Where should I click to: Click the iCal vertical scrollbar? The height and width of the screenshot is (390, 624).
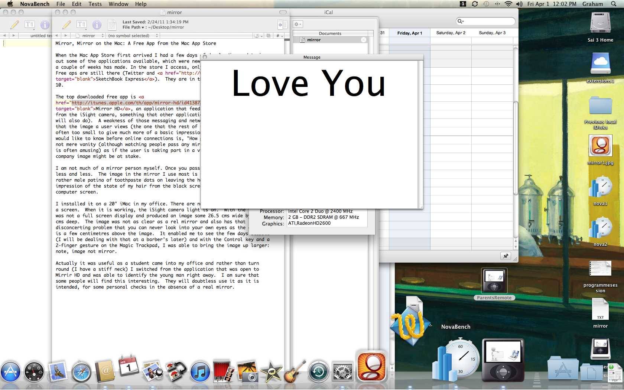coord(515,148)
